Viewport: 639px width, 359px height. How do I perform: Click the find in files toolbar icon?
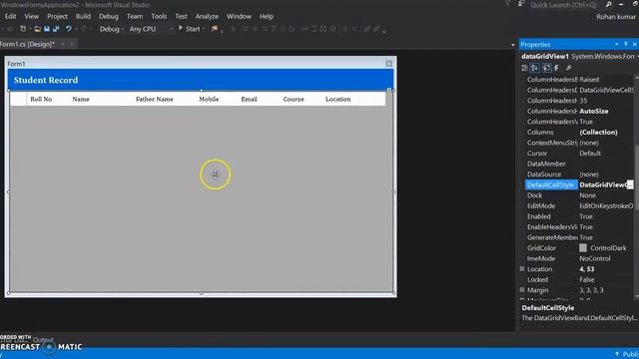[215, 29]
